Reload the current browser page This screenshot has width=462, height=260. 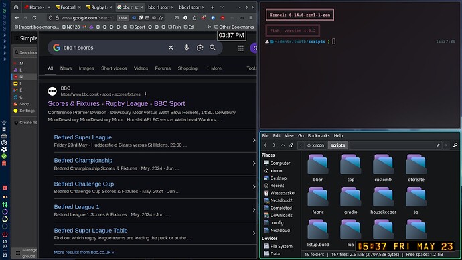pos(34,17)
